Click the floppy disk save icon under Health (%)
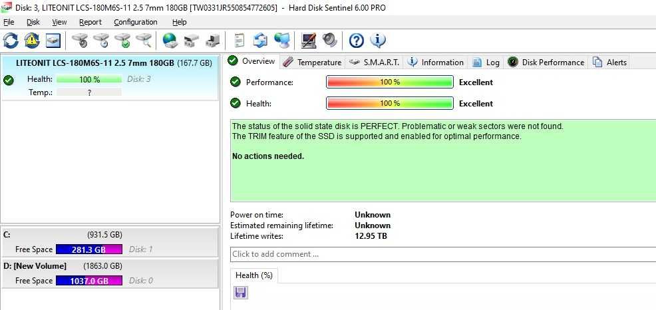The width and height of the screenshot is (656, 310). click(241, 293)
